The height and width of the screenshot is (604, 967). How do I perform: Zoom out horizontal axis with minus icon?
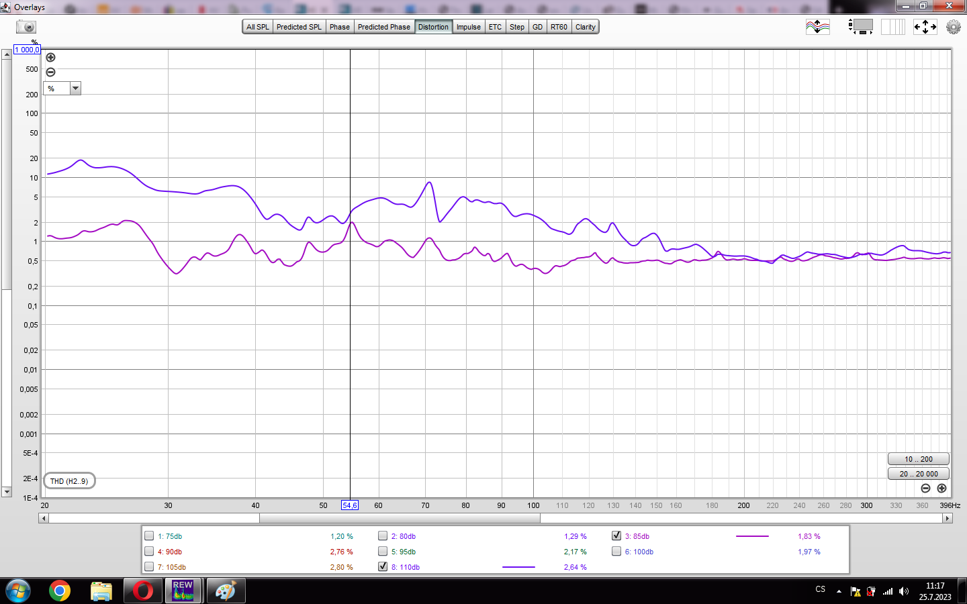tap(925, 489)
